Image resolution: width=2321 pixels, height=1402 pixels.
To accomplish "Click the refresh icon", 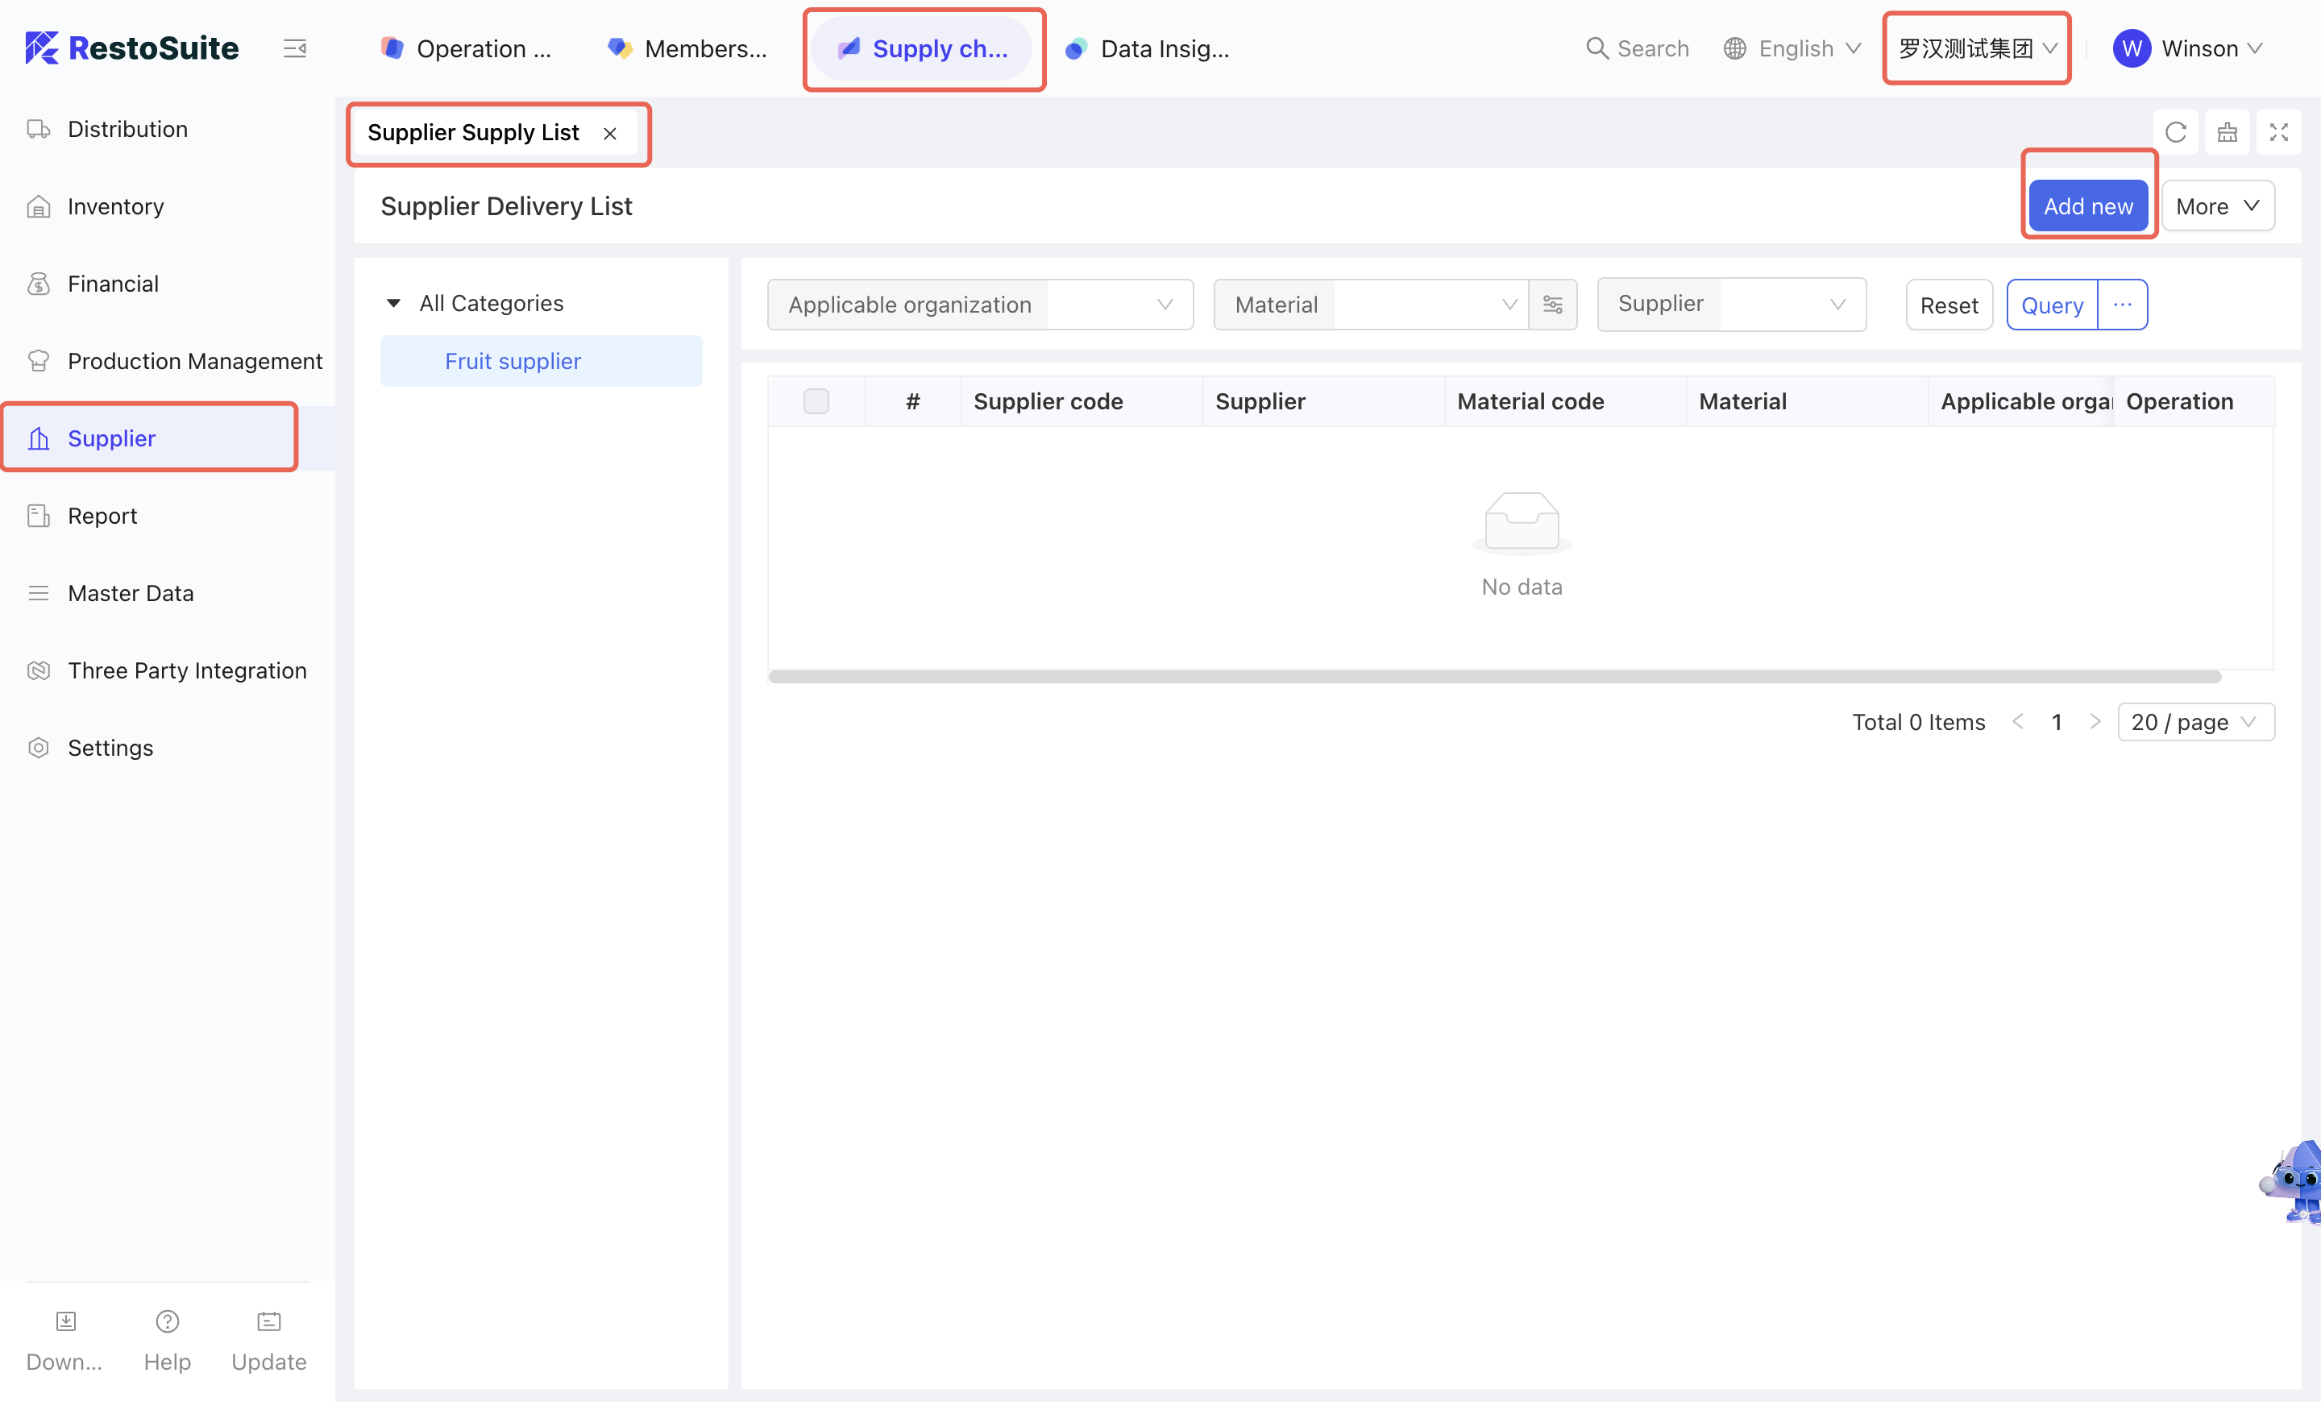I will 2175,133.
